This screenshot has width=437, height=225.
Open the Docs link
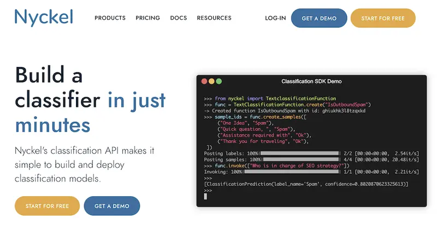179,18
